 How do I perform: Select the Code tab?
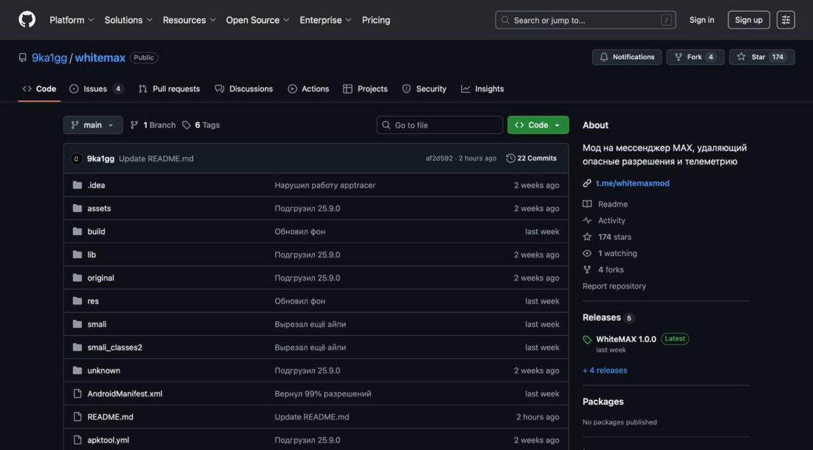click(39, 89)
